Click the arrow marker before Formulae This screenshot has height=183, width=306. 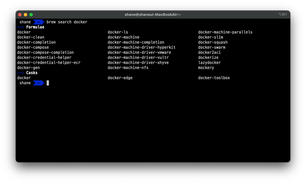tap(20, 27)
